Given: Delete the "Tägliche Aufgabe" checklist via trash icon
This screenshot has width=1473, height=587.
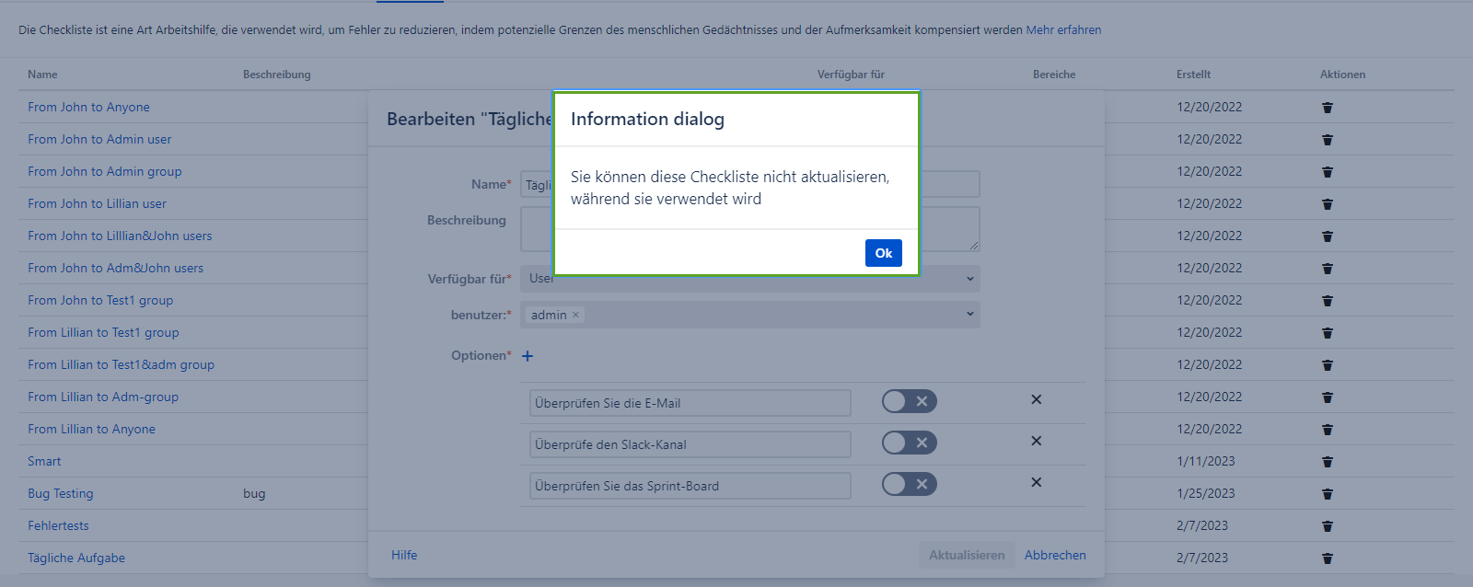Looking at the screenshot, I should pyautogui.click(x=1327, y=558).
